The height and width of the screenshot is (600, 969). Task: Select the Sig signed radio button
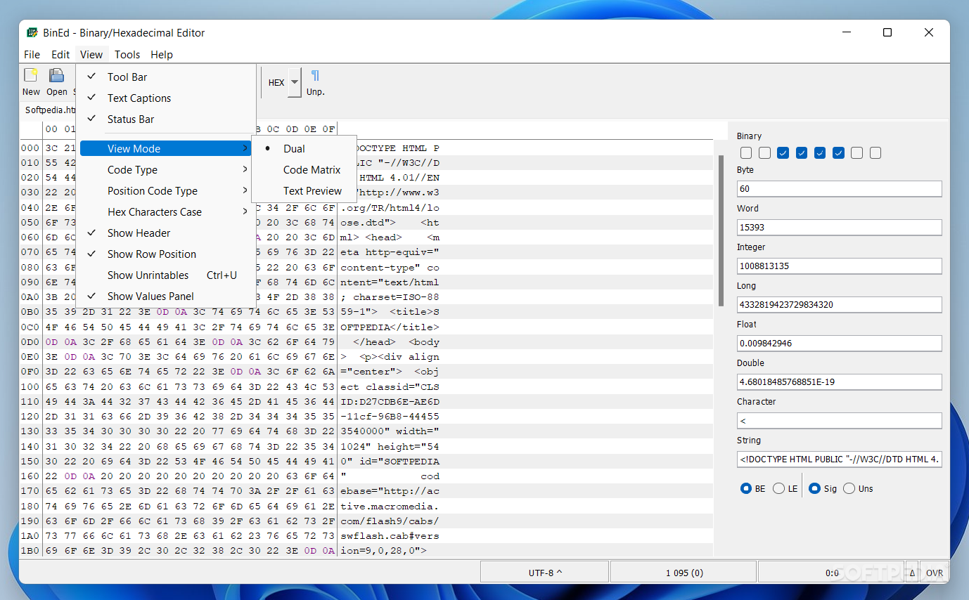coord(814,488)
